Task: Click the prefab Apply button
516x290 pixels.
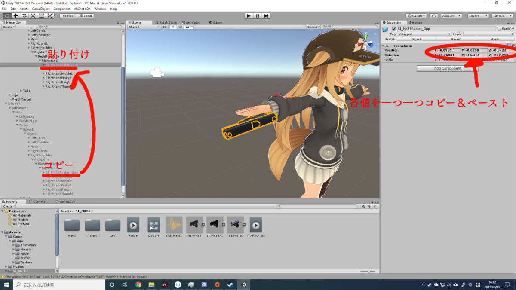Action: [x=495, y=39]
